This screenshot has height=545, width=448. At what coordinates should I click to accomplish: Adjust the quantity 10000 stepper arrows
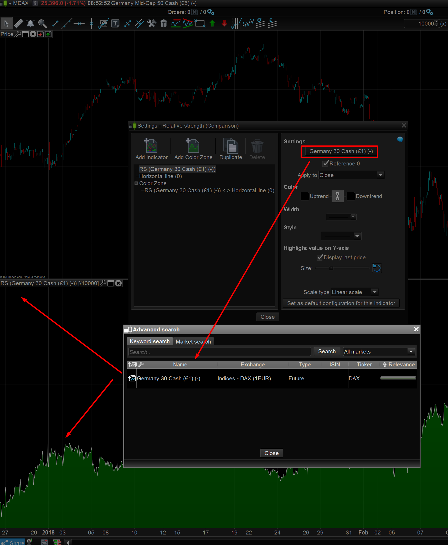(436, 24)
